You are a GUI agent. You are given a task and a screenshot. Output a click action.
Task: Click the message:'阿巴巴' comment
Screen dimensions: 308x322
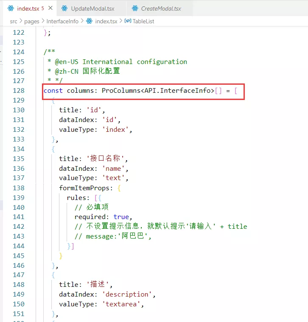[x=113, y=236]
